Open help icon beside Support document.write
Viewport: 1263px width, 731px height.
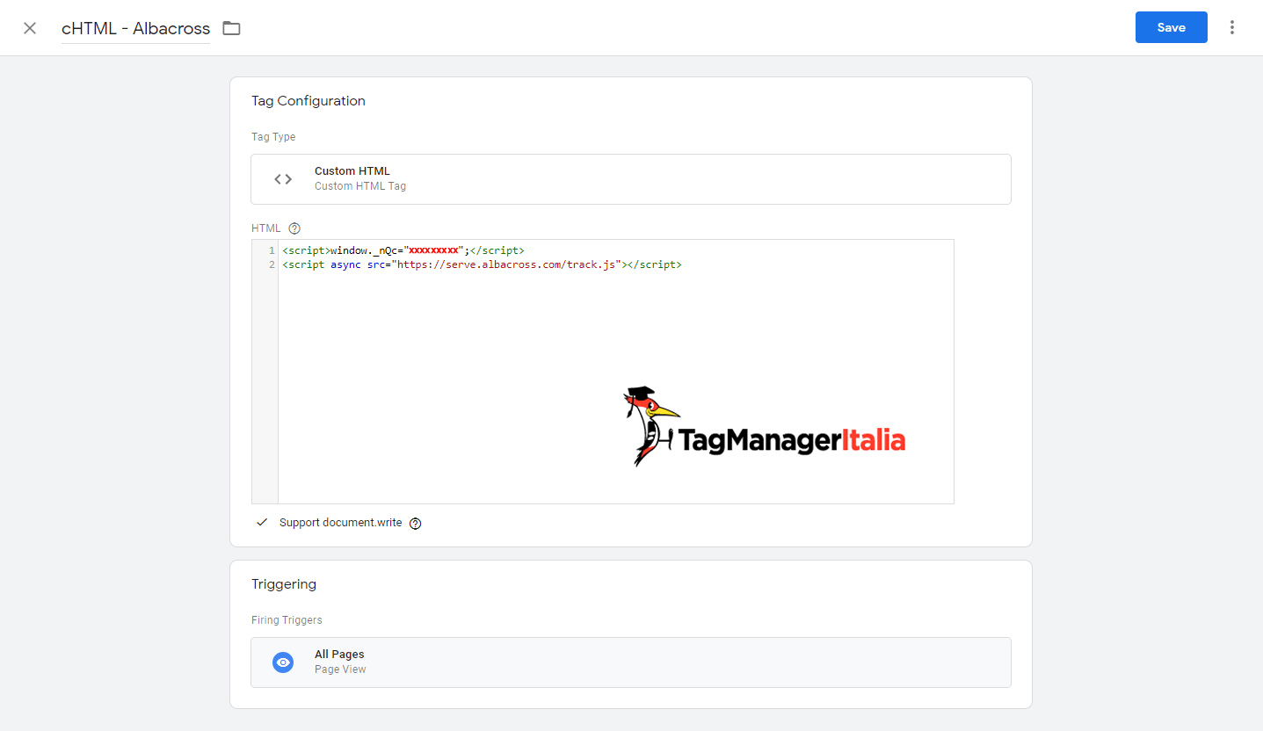(416, 524)
